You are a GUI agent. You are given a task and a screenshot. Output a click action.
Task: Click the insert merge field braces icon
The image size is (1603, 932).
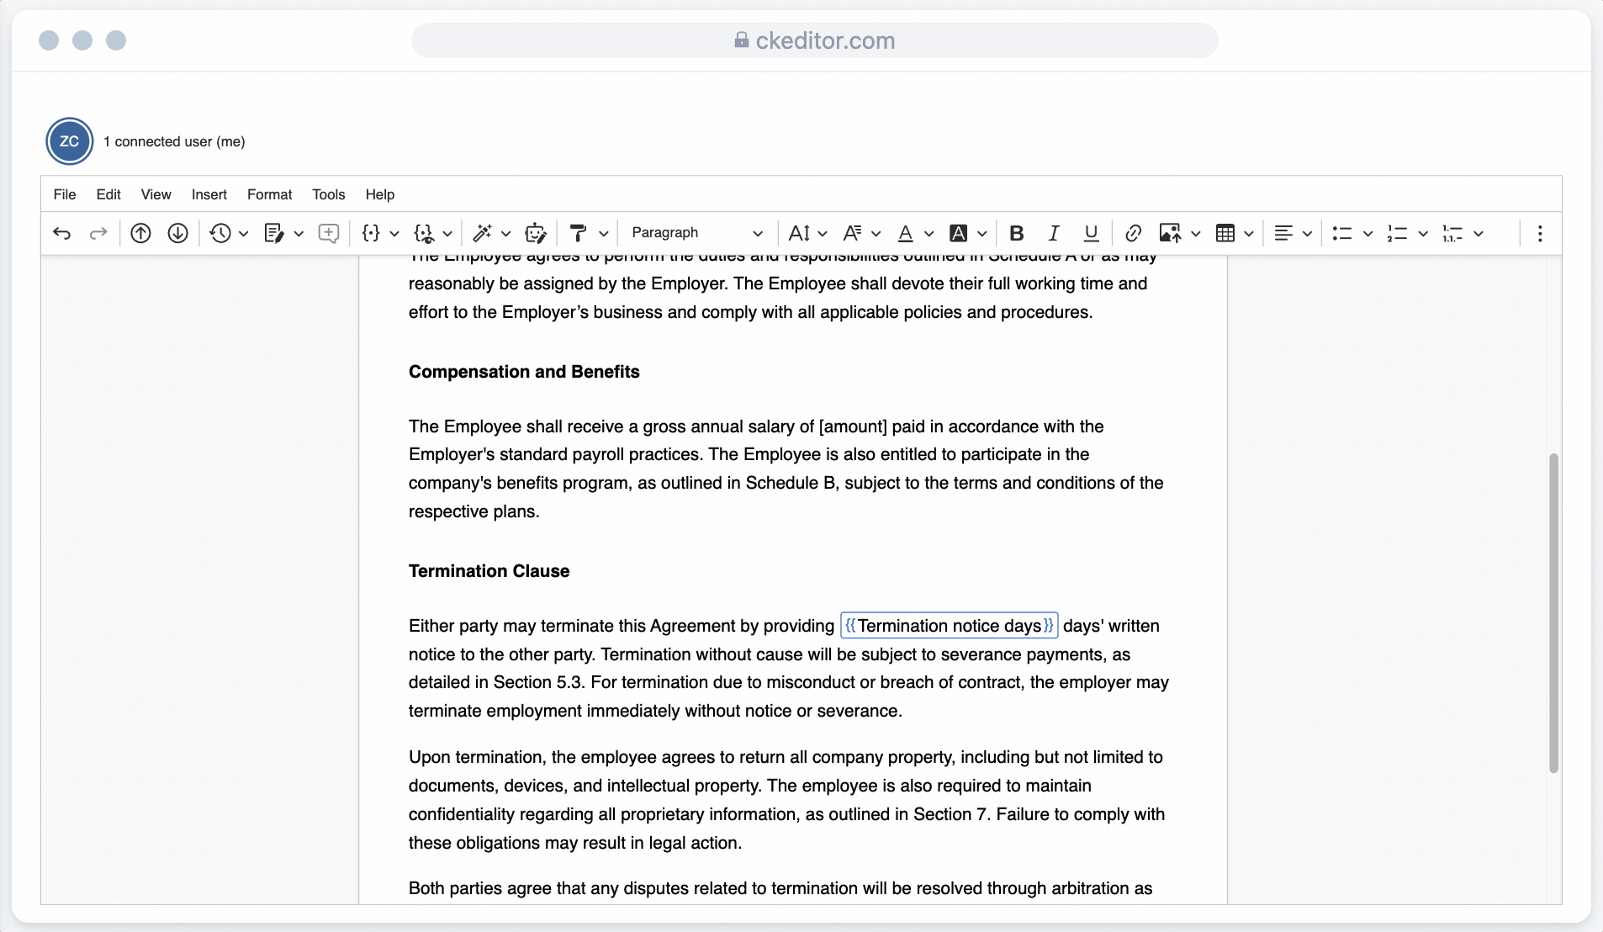pos(371,233)
